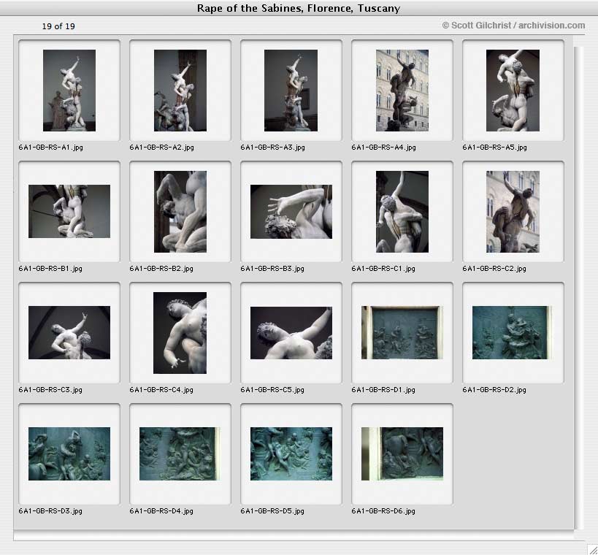
Task: Click the label 6A1-GB-RS-B1.jpg
Action: coord(50,269)
